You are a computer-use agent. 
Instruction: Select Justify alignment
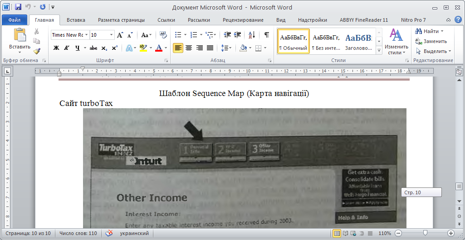pos(210,48)
